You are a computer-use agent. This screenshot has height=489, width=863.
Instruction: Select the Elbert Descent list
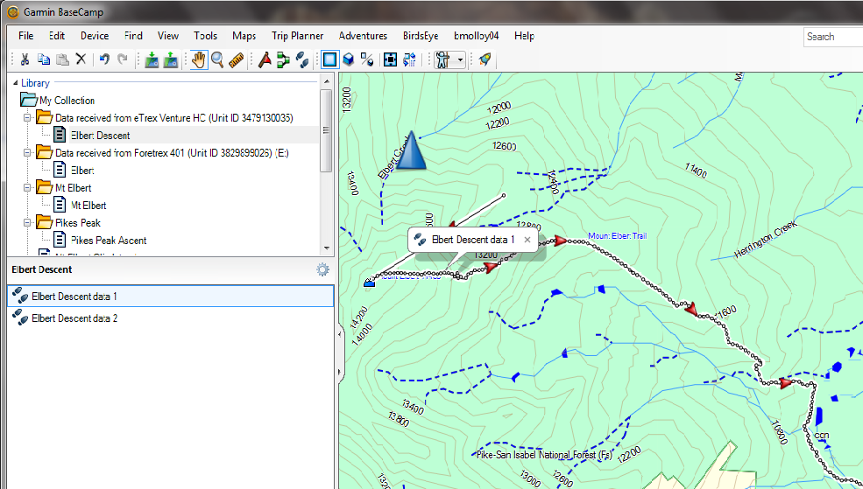tap(100, 136)
